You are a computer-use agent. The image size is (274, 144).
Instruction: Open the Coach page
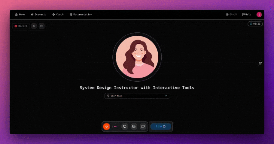click(x=58, y=14)
